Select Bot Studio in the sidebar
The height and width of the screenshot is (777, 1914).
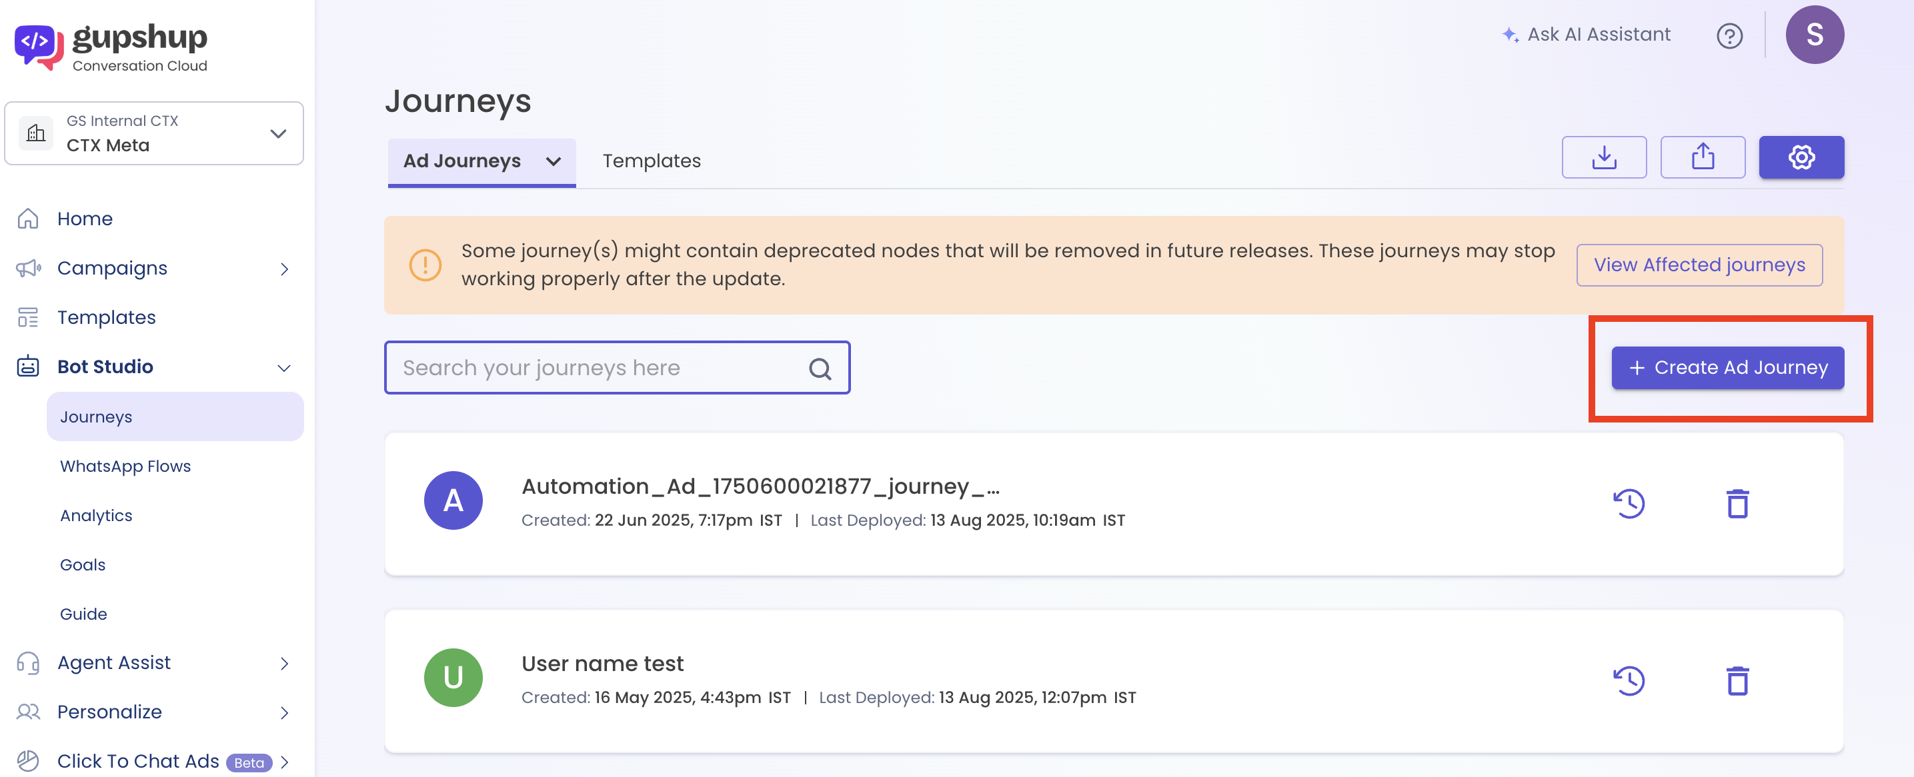(105, 367)
